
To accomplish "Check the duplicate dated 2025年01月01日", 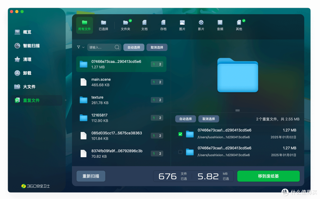I will [180, 152].
